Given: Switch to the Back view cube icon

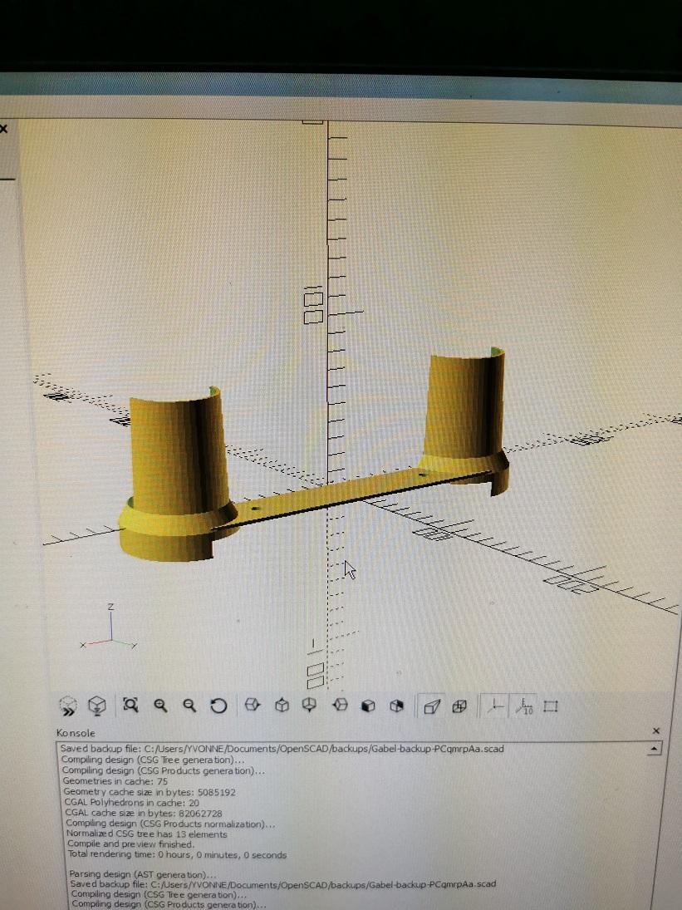Looking at the screenshot, I should [397, 706].
